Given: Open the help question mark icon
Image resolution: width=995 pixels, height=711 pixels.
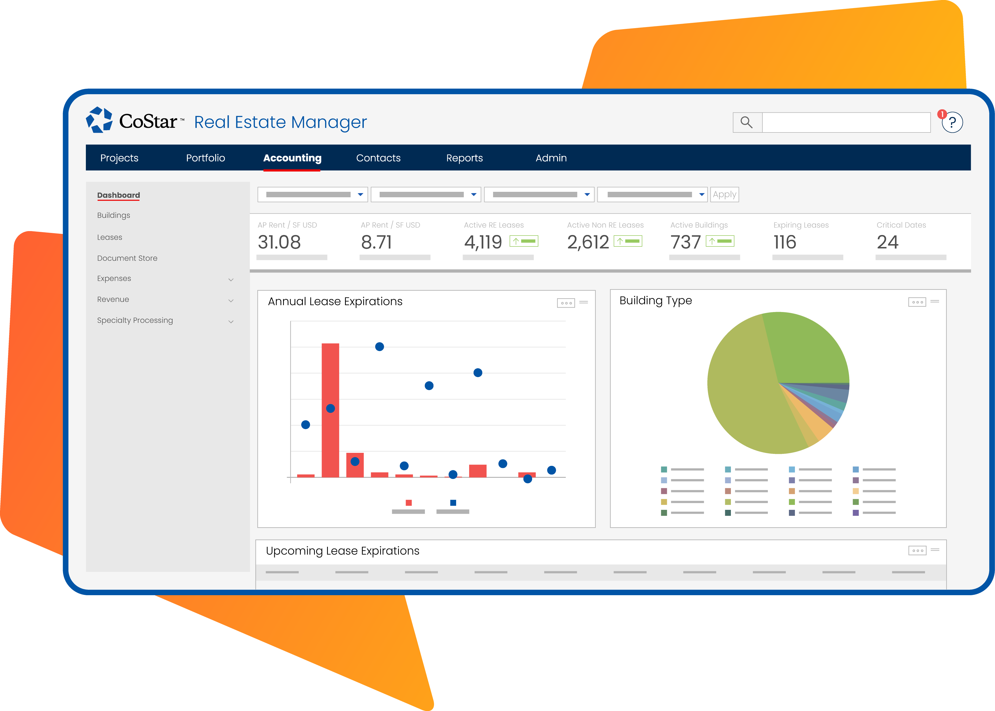Looking at the screenshot, I should click(952, 123).
